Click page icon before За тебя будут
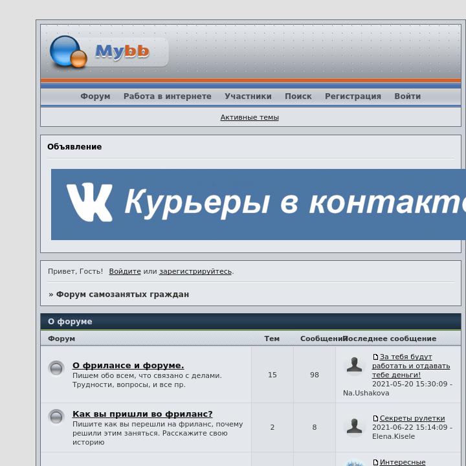466x466 pixels. coord(375,357)
